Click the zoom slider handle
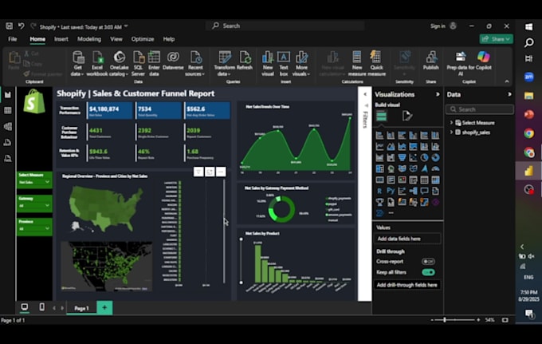542x344 pixels. pos(445,320)
